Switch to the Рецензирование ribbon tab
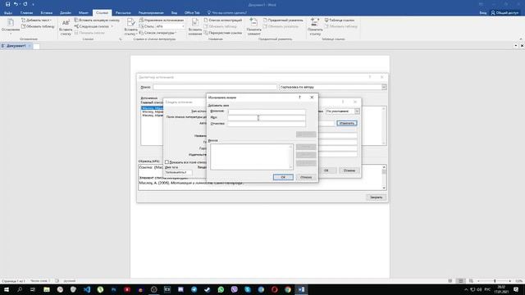The height and width of the screenshot is (295, 525). tap(151, 13)
